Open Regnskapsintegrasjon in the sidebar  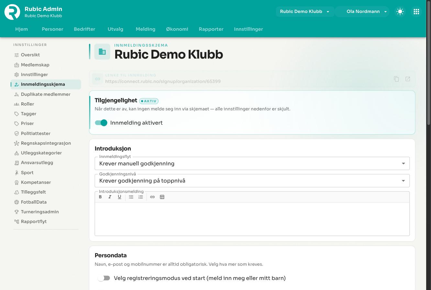pos(46,143)
